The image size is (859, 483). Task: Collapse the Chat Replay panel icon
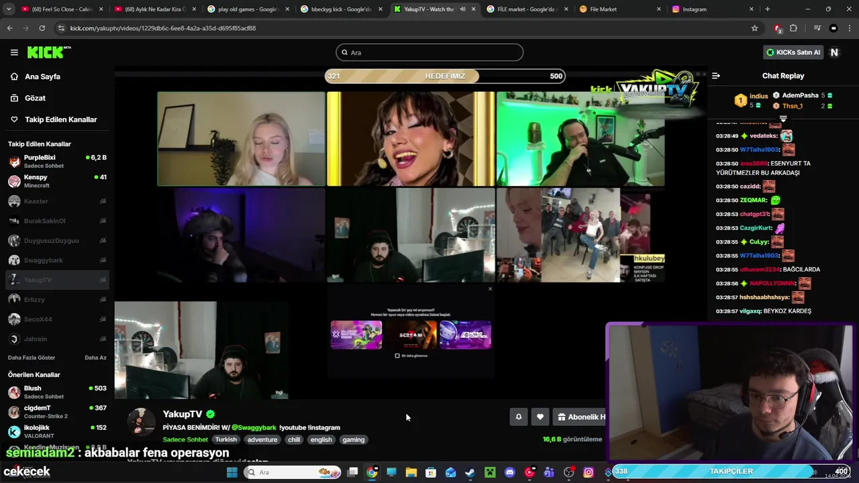pyautogui.click(x=715, y=76)
